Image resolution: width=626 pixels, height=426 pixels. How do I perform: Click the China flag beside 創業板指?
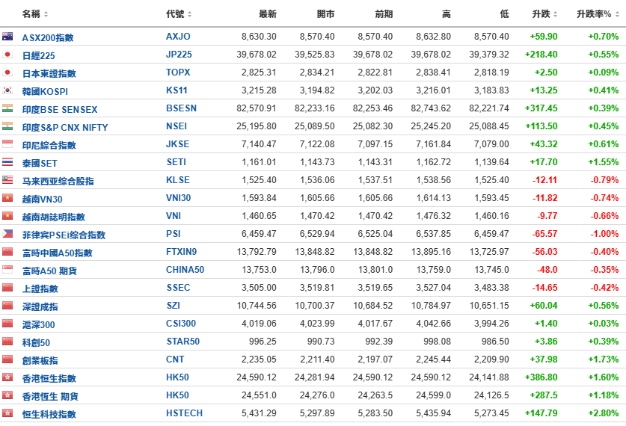7,359
